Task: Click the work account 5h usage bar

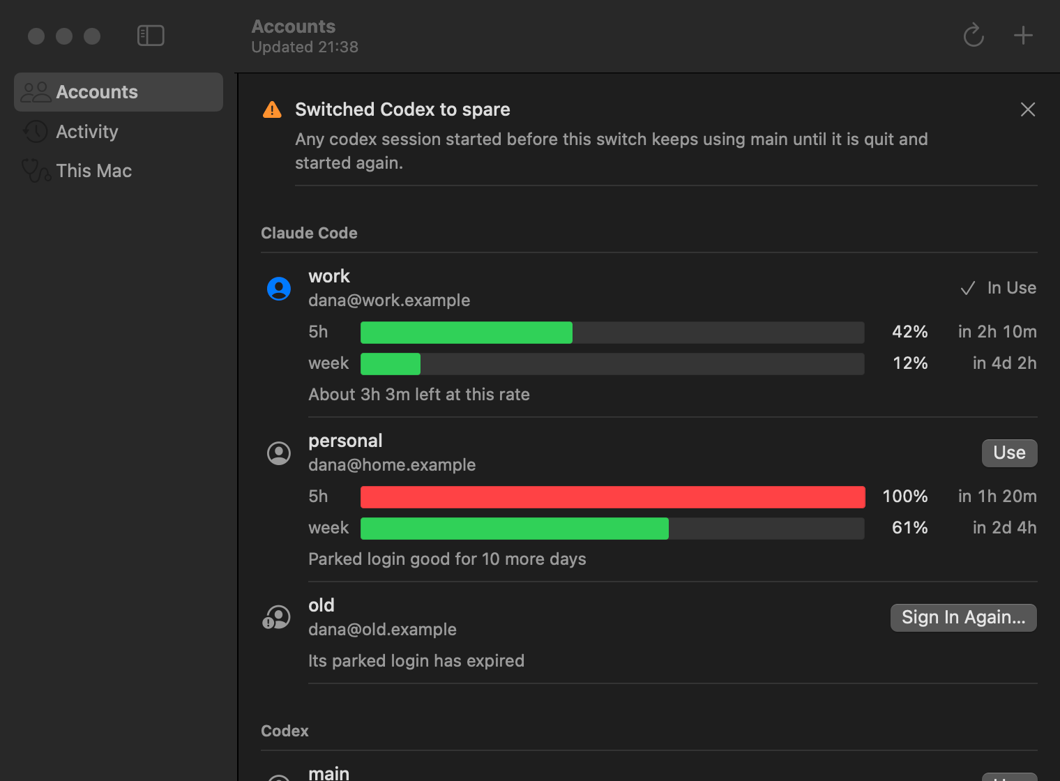Action: click(x=612, y=332)
